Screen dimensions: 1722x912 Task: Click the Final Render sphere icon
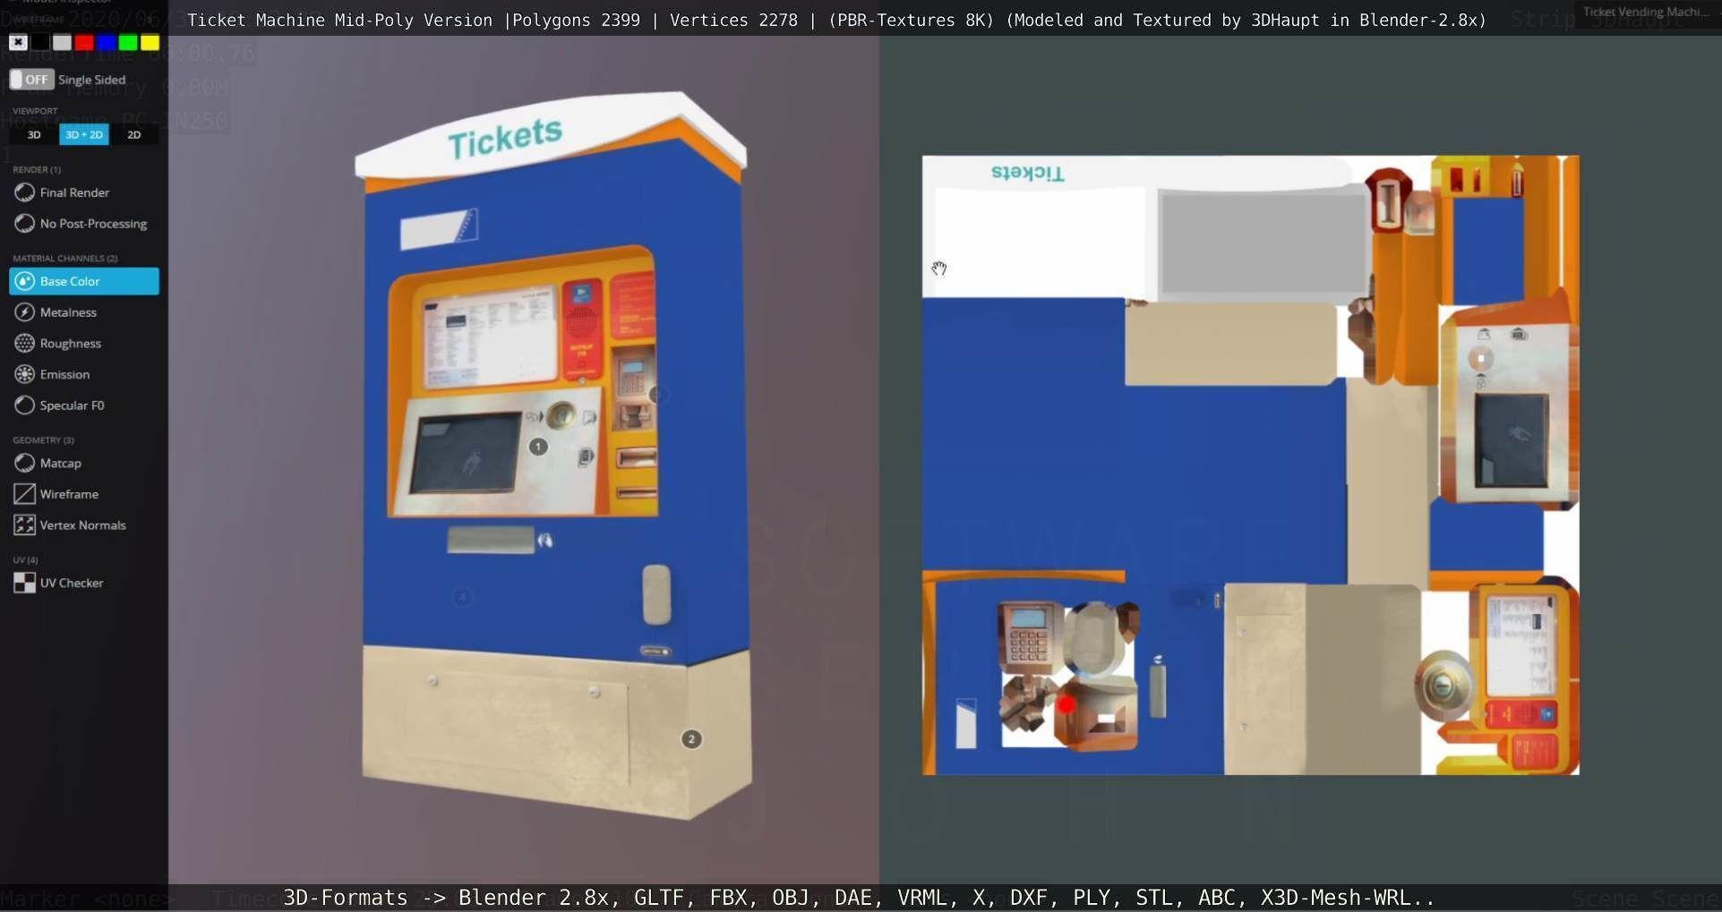(x=24, y=192)
